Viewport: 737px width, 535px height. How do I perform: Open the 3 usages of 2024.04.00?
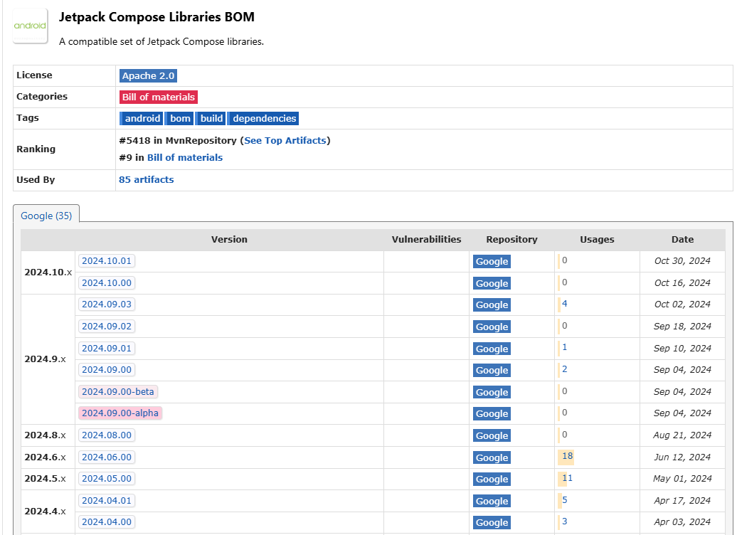[x=565, y=521]
